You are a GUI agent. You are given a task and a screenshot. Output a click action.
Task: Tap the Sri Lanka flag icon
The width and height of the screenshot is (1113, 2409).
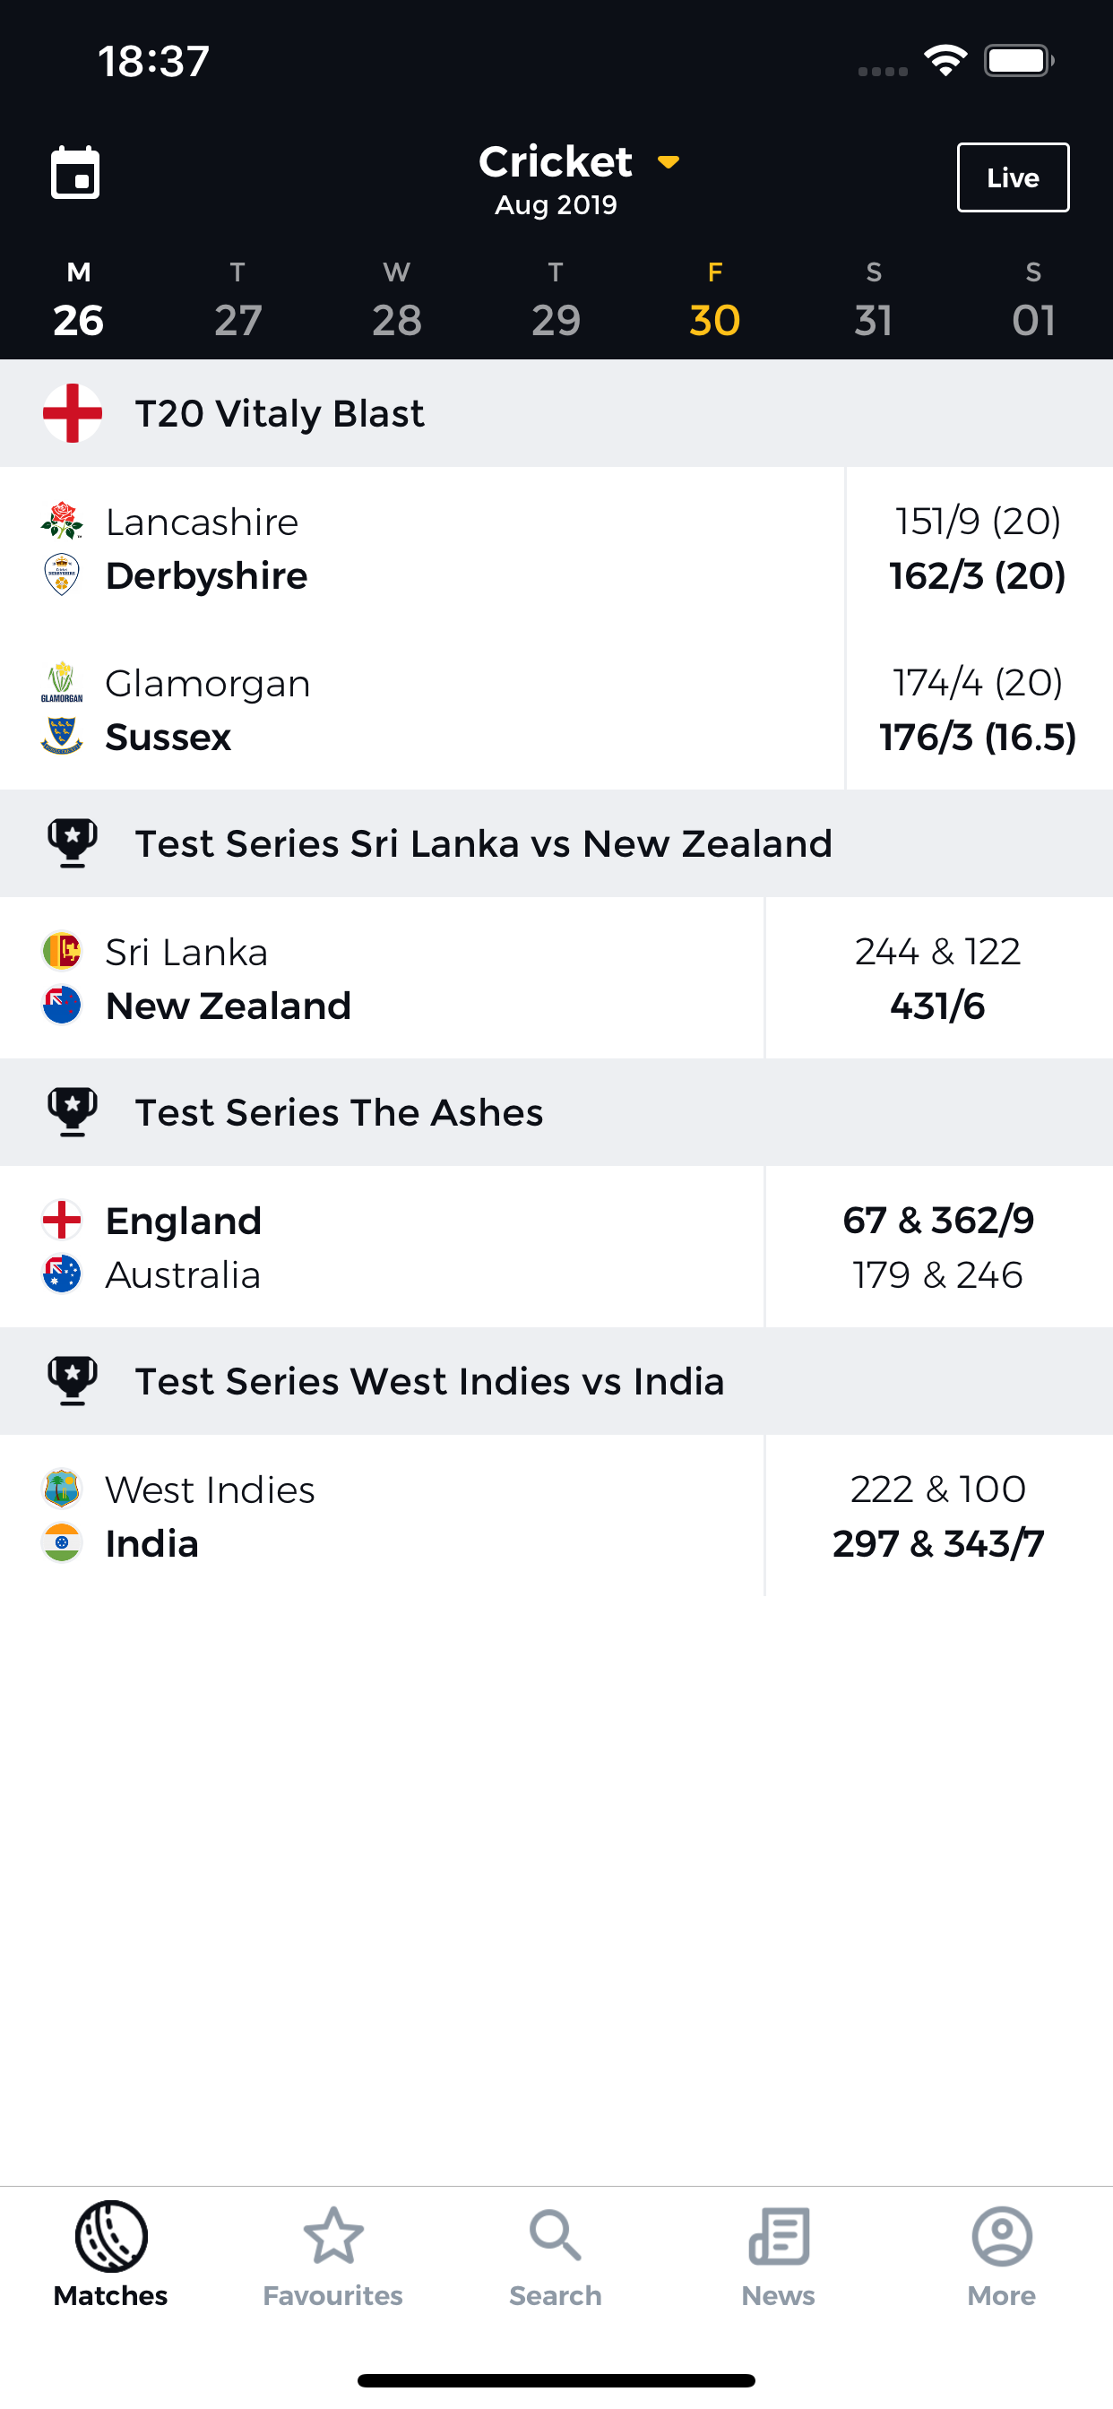62,951
